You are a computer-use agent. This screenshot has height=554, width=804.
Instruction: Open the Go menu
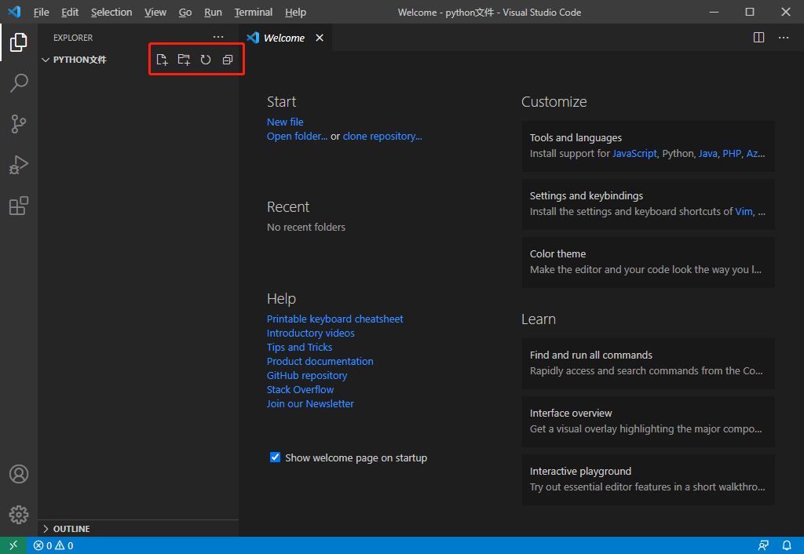(185, 12)
